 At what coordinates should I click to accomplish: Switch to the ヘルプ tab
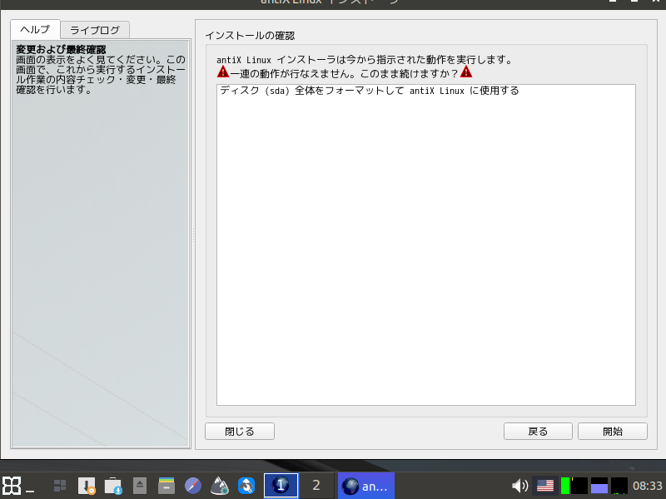[x=35, y=30]
